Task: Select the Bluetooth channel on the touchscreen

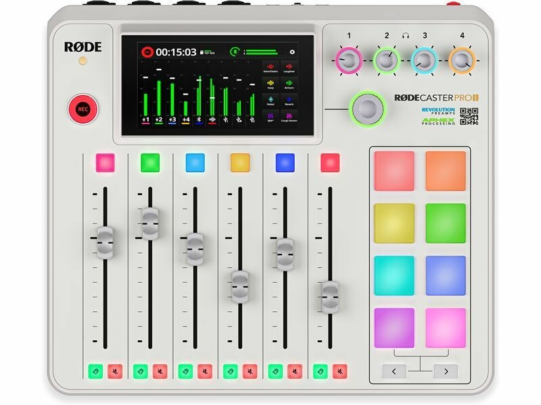Action: [199, 120]
